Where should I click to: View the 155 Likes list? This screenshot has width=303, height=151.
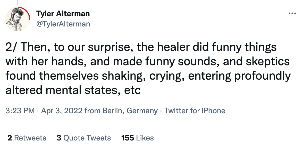(137, 138)
